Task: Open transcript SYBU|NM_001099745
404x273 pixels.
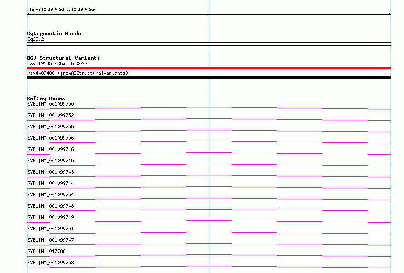Action: click(50, 161)
